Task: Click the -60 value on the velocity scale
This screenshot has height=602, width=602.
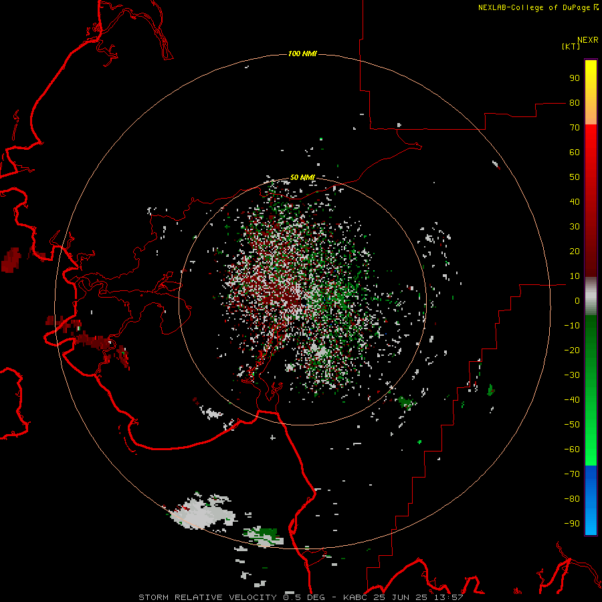Action: 572,449
